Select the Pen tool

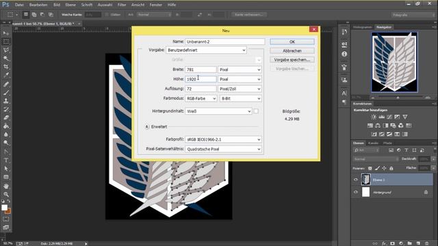[6, 152]
